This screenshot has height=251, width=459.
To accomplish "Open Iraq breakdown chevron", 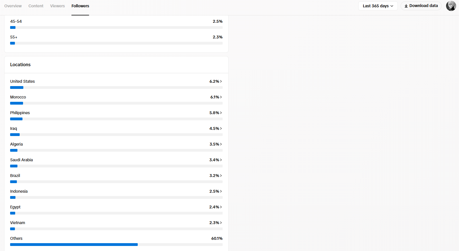I will (x=221, y=128).
